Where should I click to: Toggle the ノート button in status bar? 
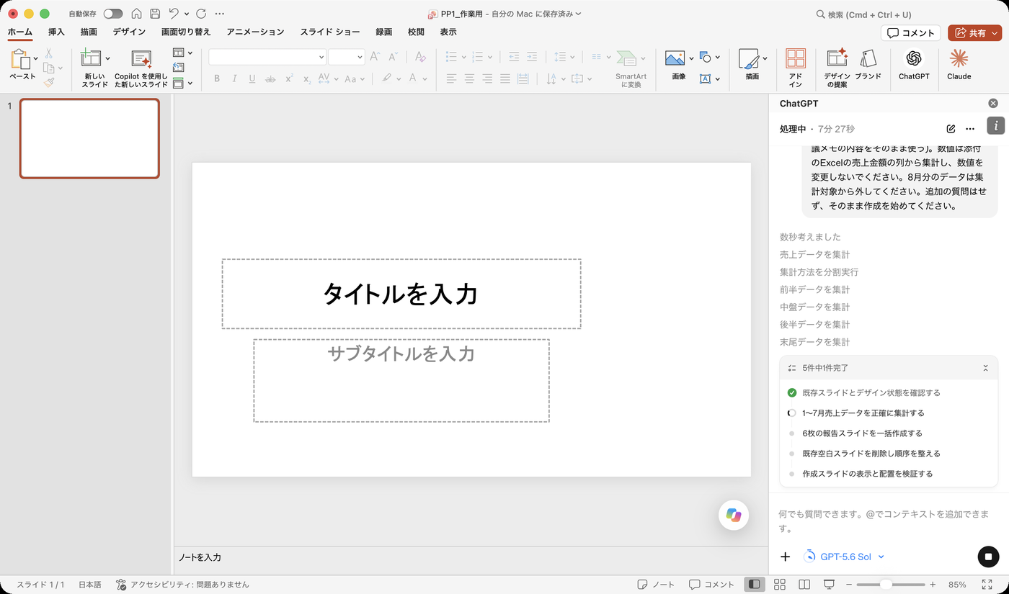tap(656, 584)
